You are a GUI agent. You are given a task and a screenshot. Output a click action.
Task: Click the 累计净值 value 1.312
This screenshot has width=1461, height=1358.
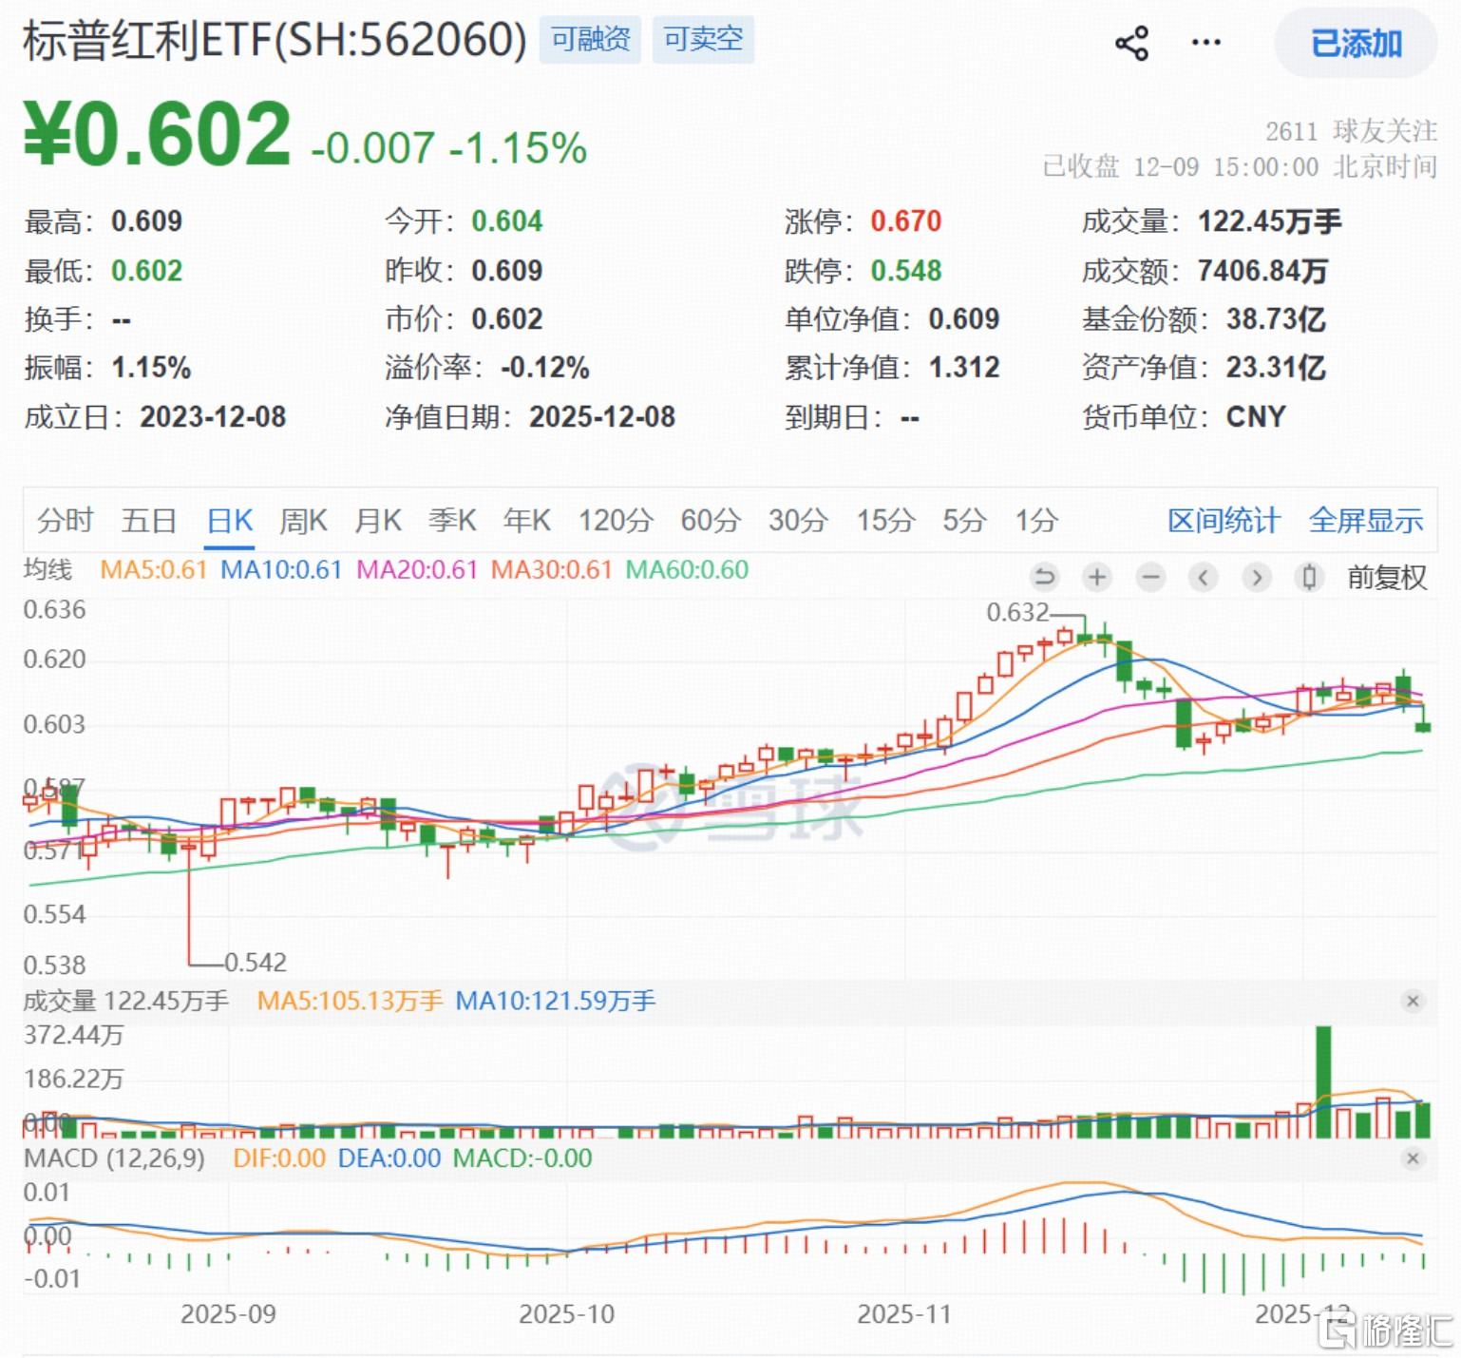pos(964,368)
